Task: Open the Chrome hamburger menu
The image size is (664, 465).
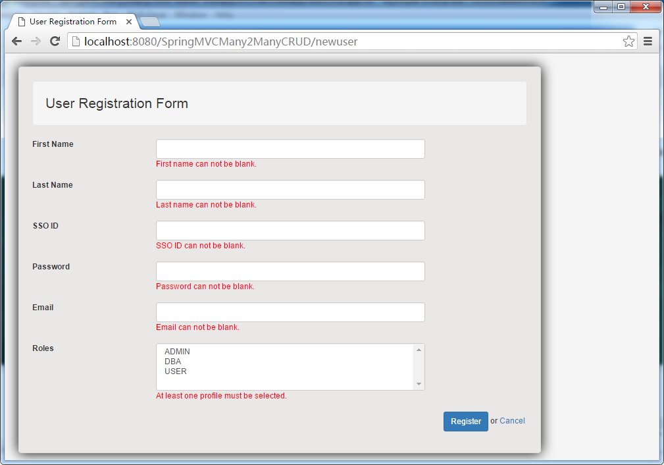Action: pos(648,41)
